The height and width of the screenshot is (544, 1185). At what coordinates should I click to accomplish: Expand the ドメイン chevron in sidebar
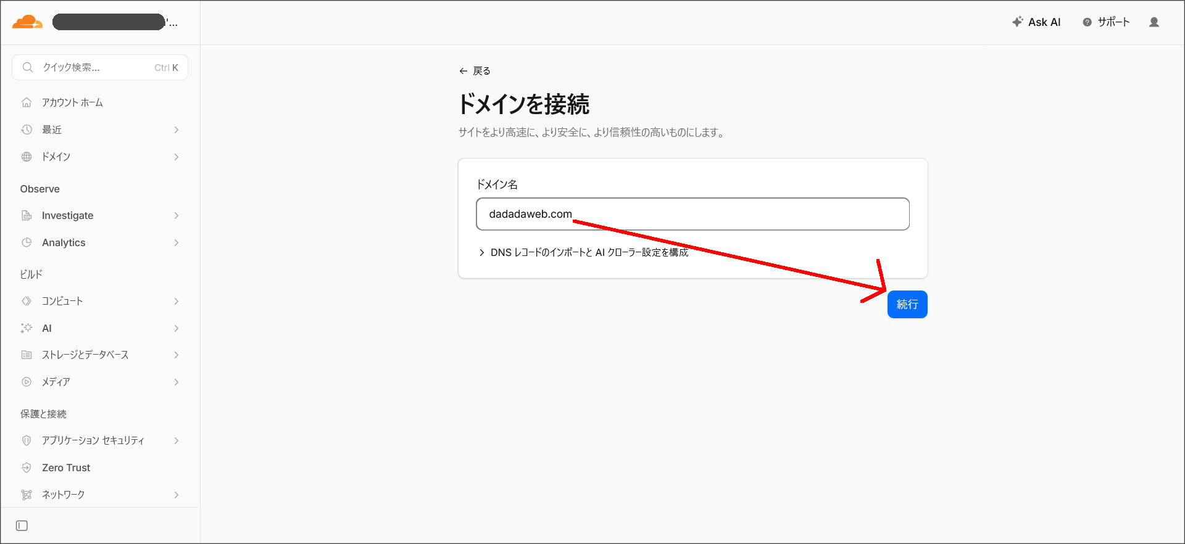point(177,157)
